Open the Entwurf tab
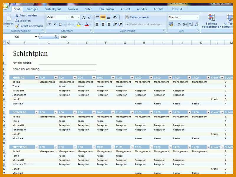236x177 pixels. 177,9
